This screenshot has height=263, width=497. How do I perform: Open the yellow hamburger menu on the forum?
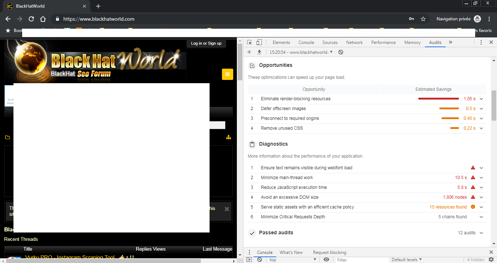tap(227, 74)
